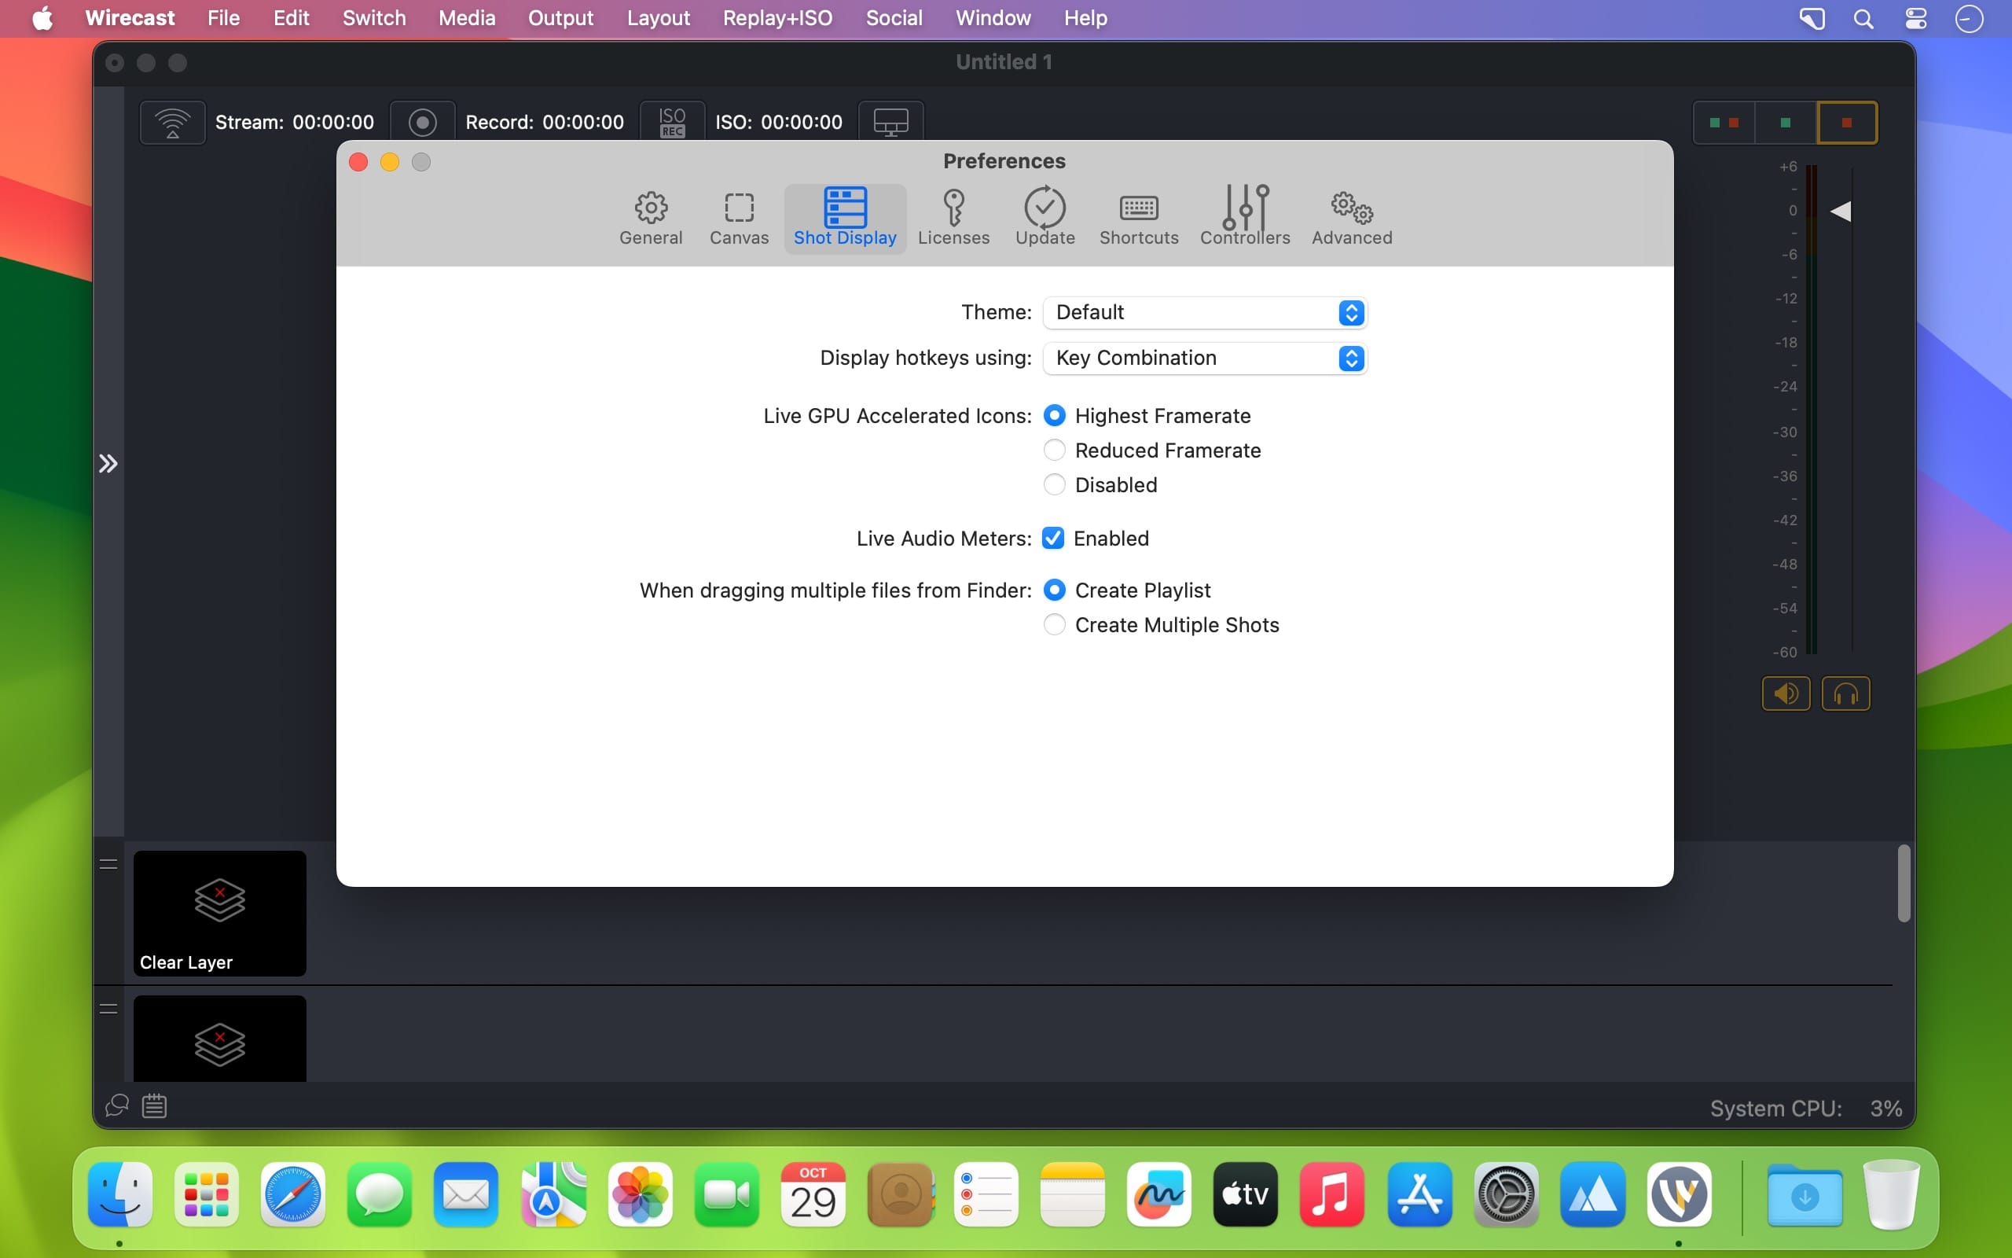Open Display hotkeys using dropdown
This screenshot has width=2012, height=1258.
click(1204, 358)
